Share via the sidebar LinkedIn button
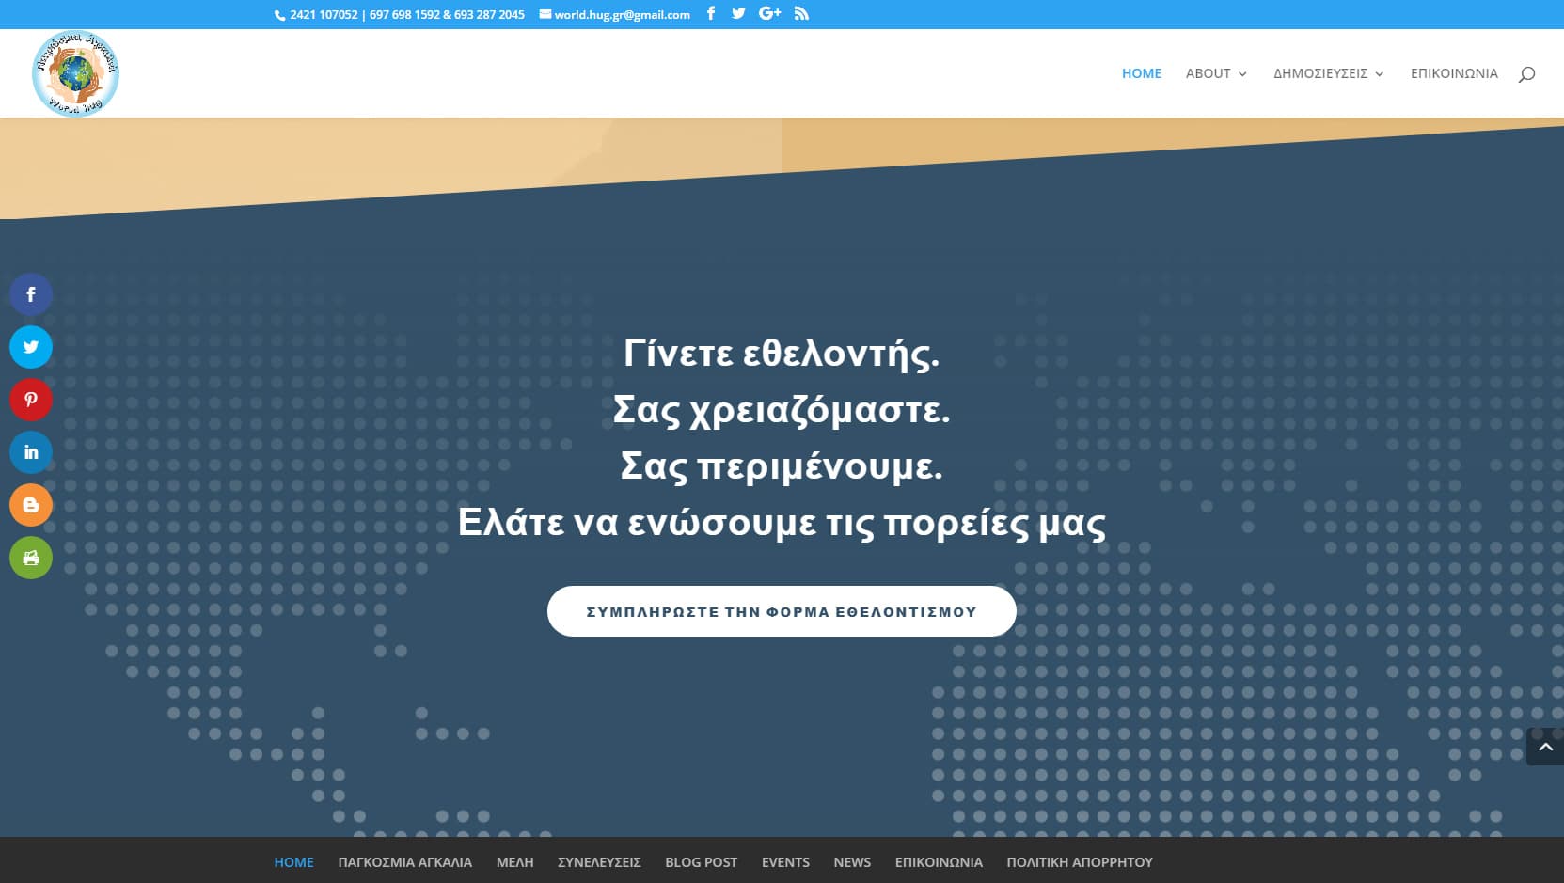Image resolution: width=1564 pixels, height=883 pixels. [31, 452]
